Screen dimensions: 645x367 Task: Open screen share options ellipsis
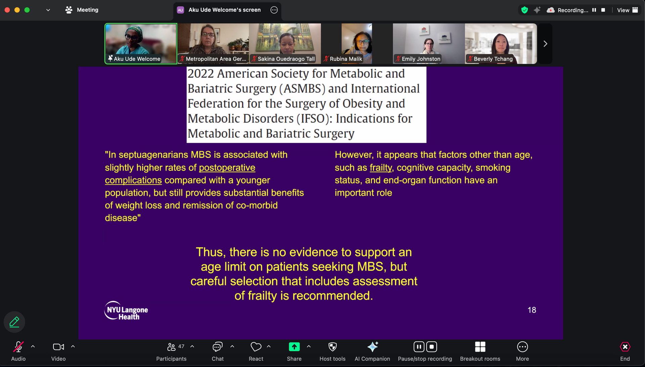274,10
